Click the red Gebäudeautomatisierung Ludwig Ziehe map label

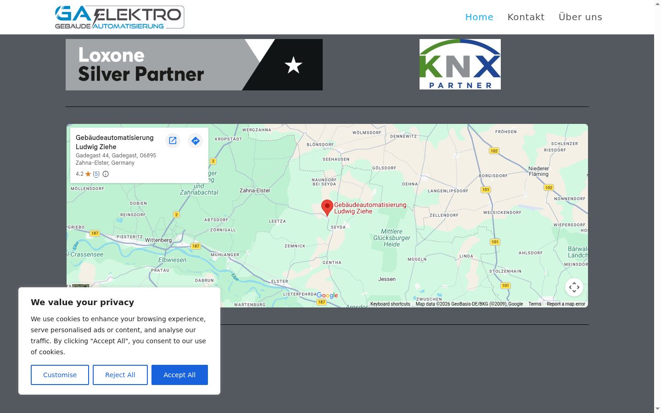tap(370, 208)
